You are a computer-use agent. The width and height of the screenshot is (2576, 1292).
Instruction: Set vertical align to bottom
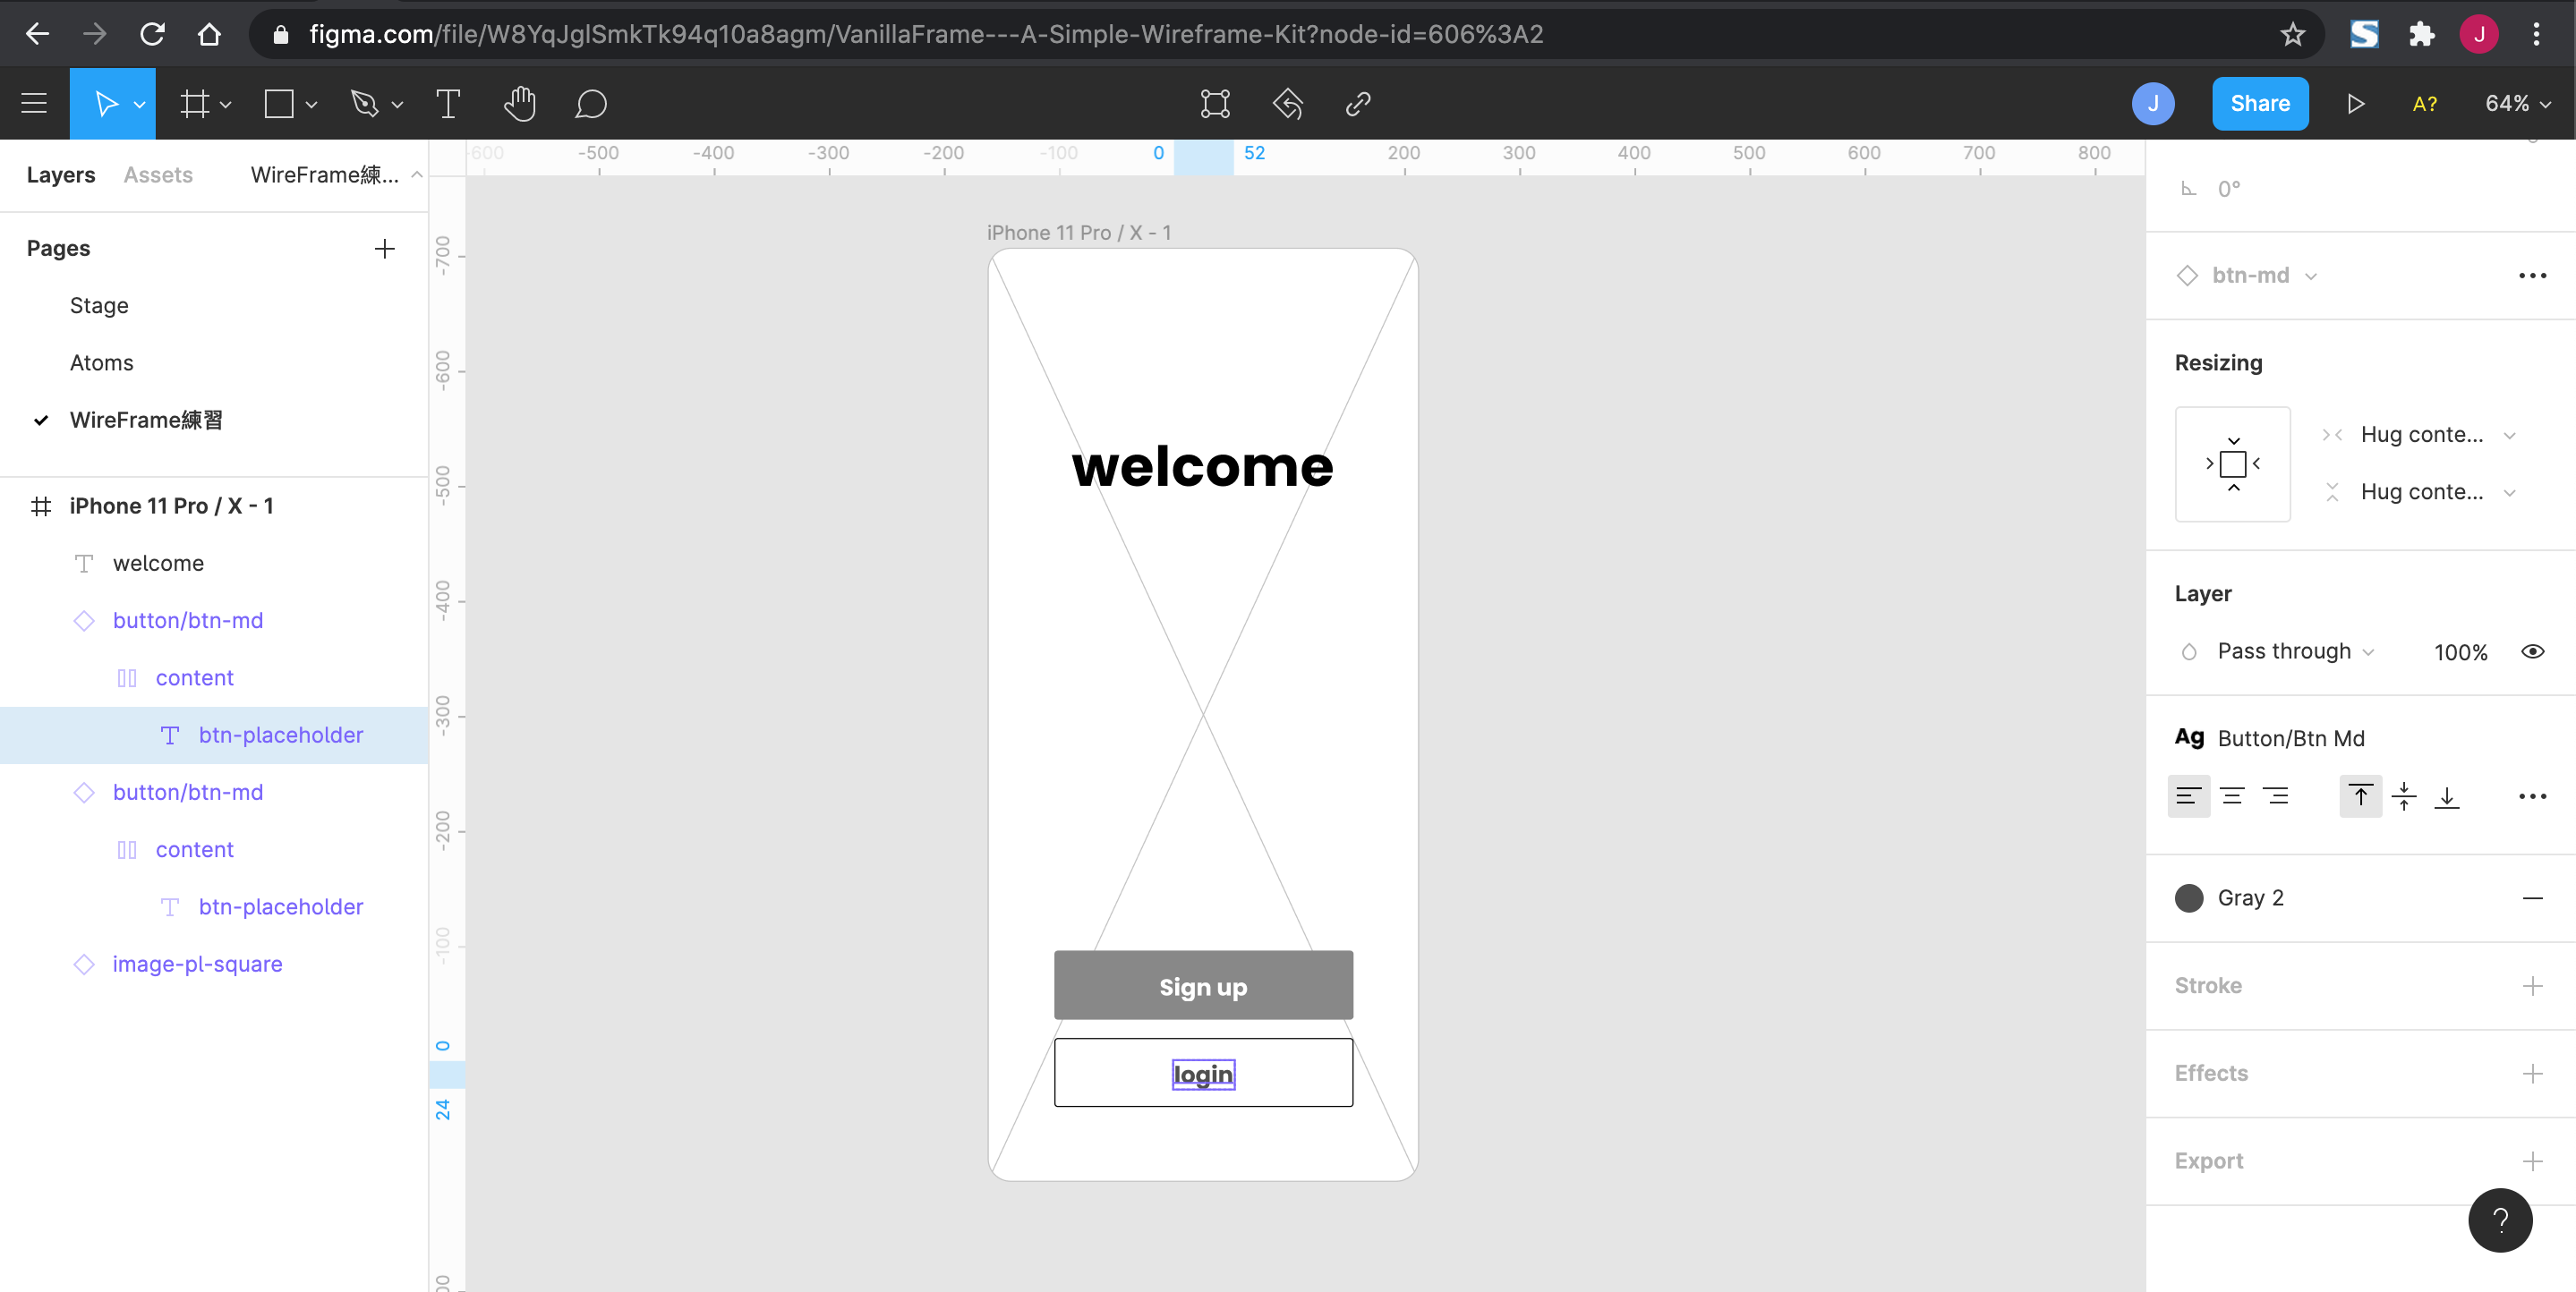tap(2447, 796)
